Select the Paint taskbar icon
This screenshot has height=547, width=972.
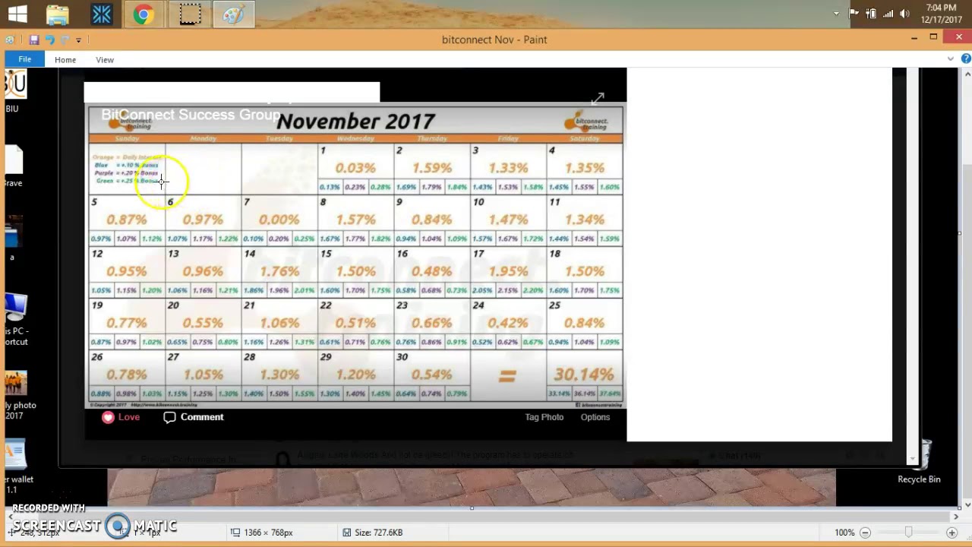(x=233, y=14)
